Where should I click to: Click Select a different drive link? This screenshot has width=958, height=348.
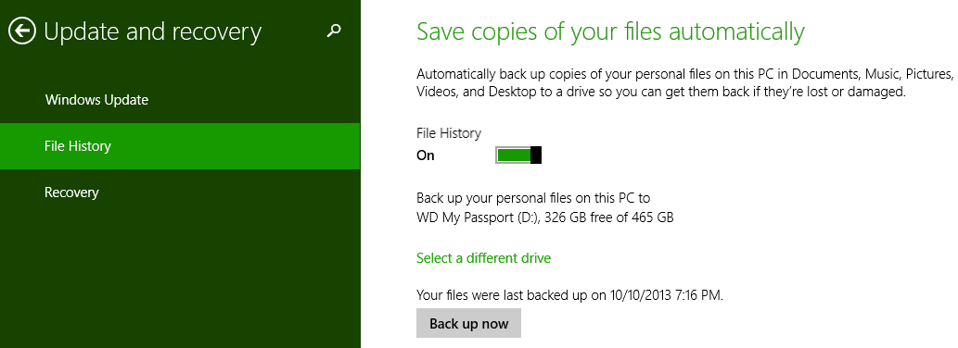(x=483, y=258)
